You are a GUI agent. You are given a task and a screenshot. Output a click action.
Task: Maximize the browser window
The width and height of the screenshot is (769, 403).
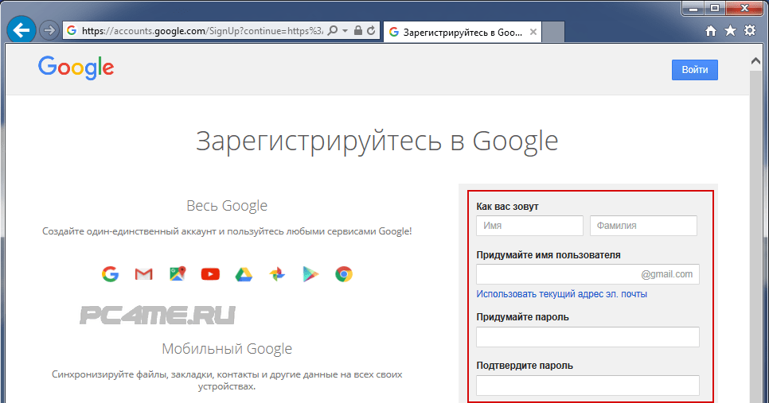pyautogui.click(x=715, y=8)
